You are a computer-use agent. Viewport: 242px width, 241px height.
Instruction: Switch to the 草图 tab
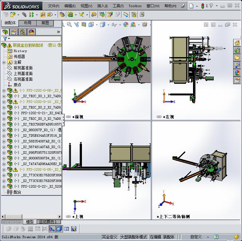click(45, 23)
